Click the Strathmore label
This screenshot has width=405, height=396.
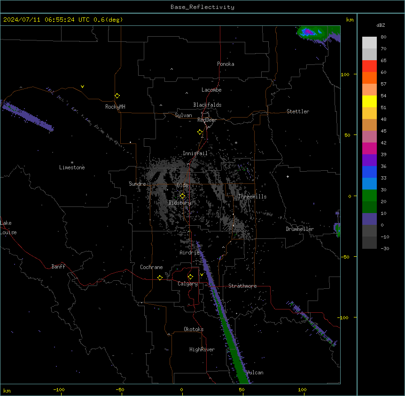(242, 286)
